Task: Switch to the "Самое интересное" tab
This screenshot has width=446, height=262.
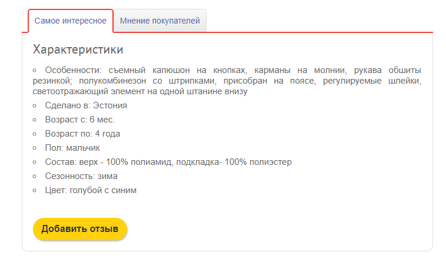Action: 71,21
